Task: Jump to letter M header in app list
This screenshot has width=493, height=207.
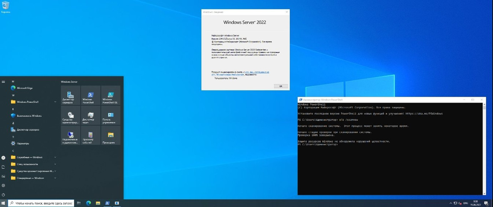Action: click(x=13, y=82)
